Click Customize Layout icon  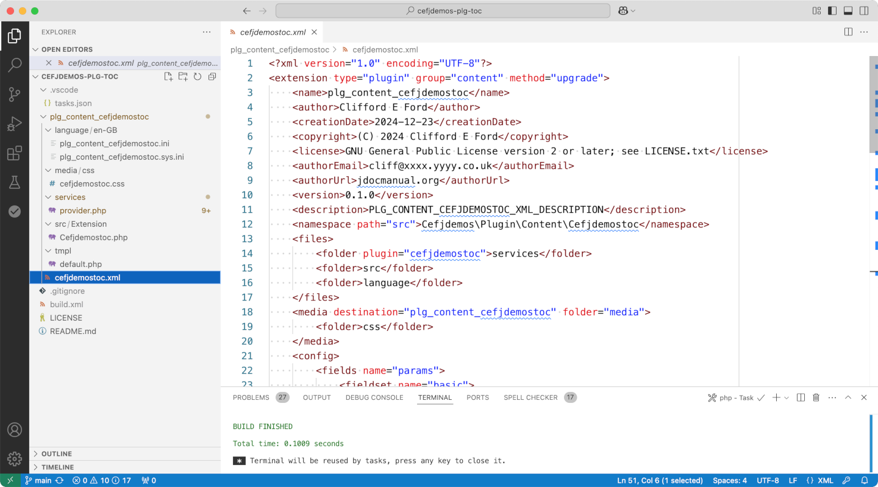tap(817, 11)
